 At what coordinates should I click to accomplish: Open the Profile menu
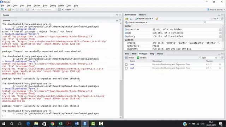pos(61,6)
